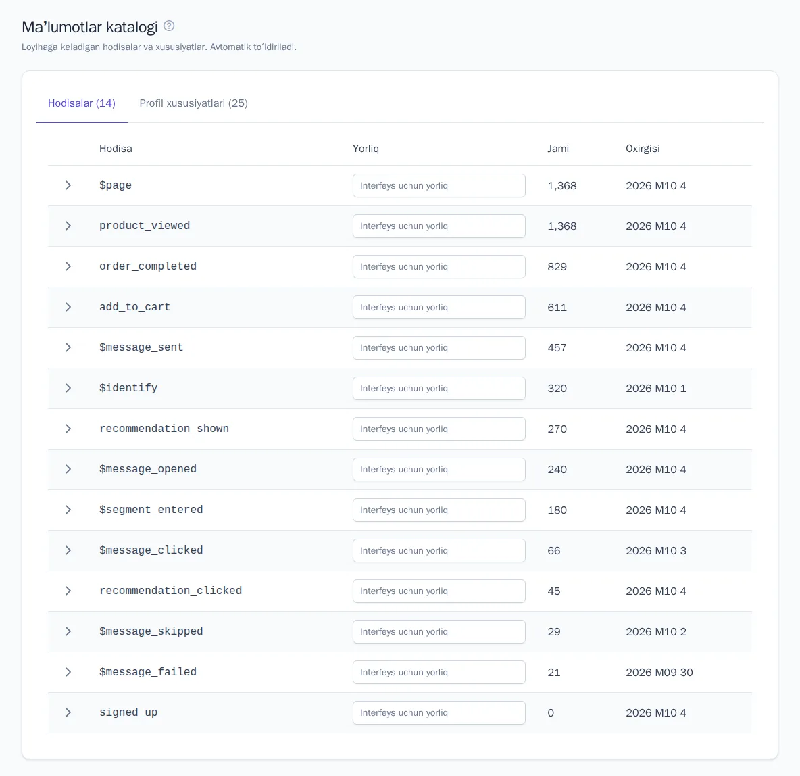
Task: Click the 2026 M09 30 date
Action: click(659, 673)
